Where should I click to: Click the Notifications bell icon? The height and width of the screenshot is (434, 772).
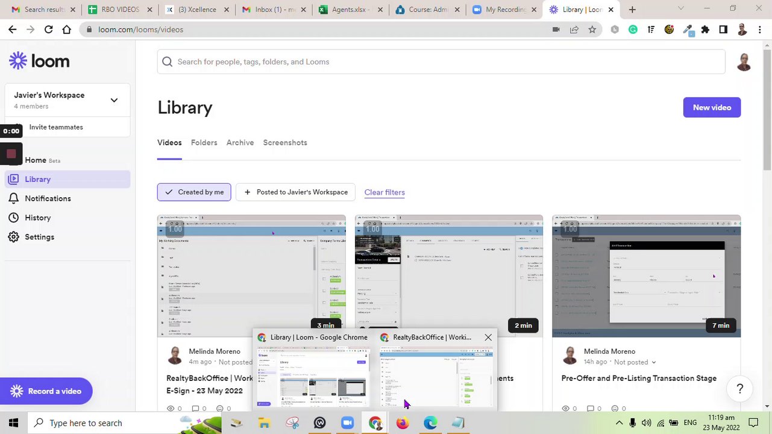click(13, 198)
